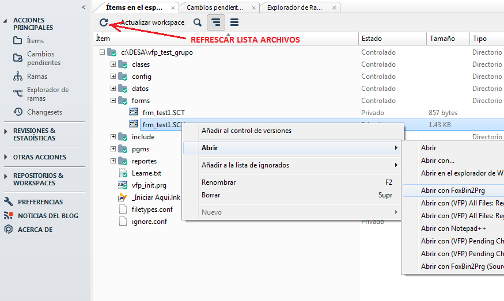Choose Renombrar in context menu
The width and height of the screenshot is (504, 301).
(292, 182)
